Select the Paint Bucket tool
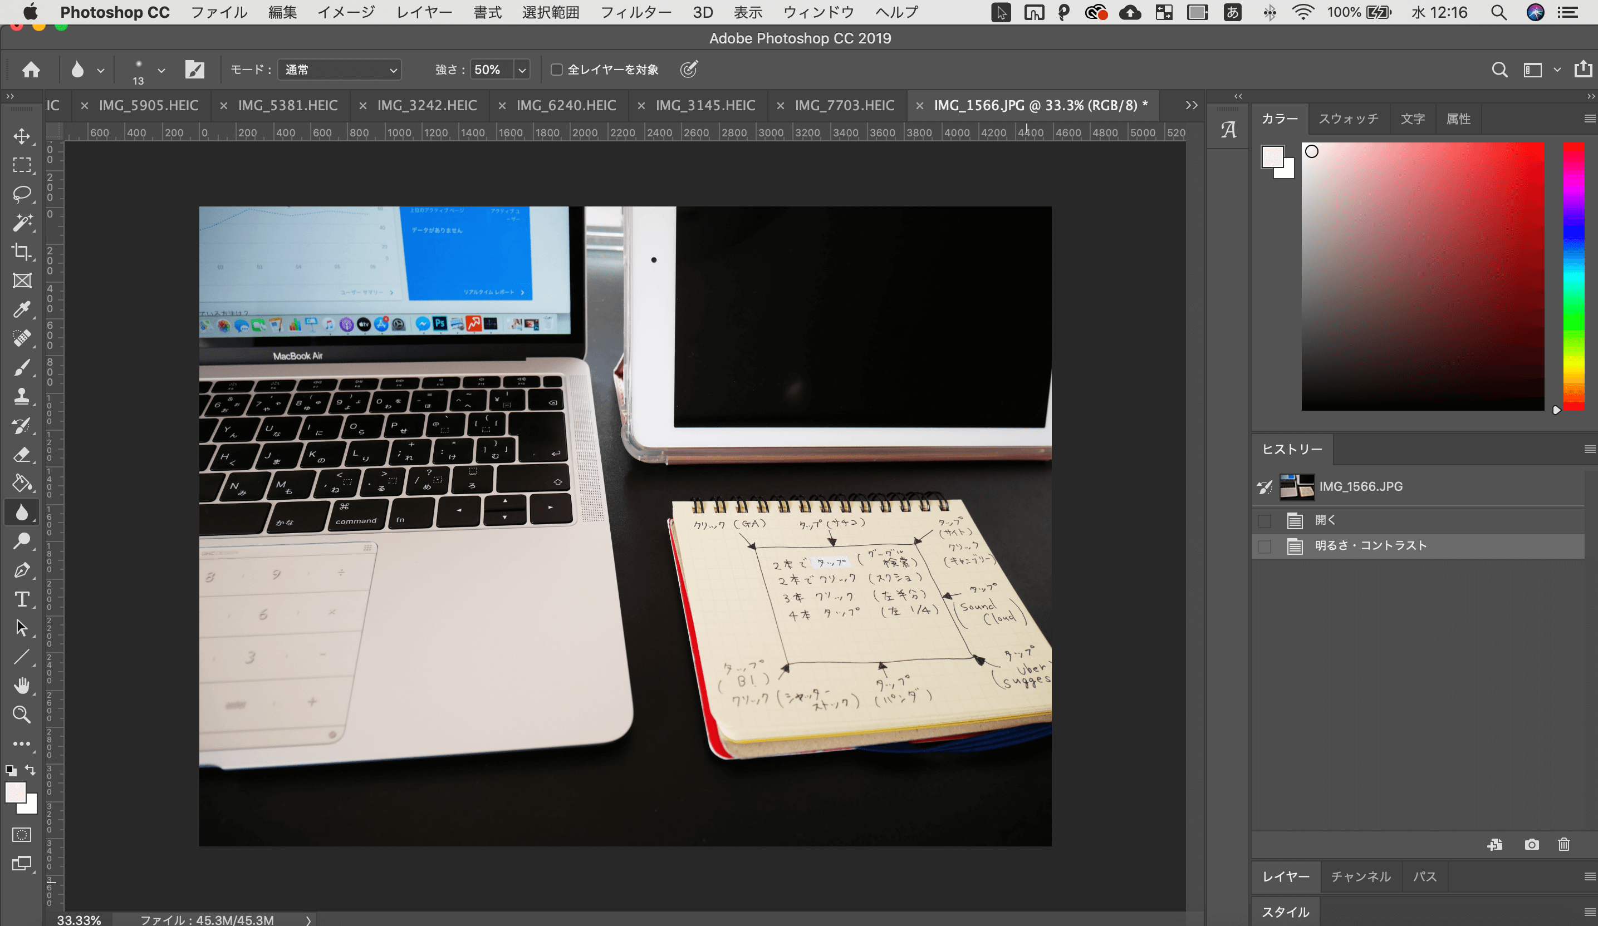The image size is (1598, 926). 22,483
